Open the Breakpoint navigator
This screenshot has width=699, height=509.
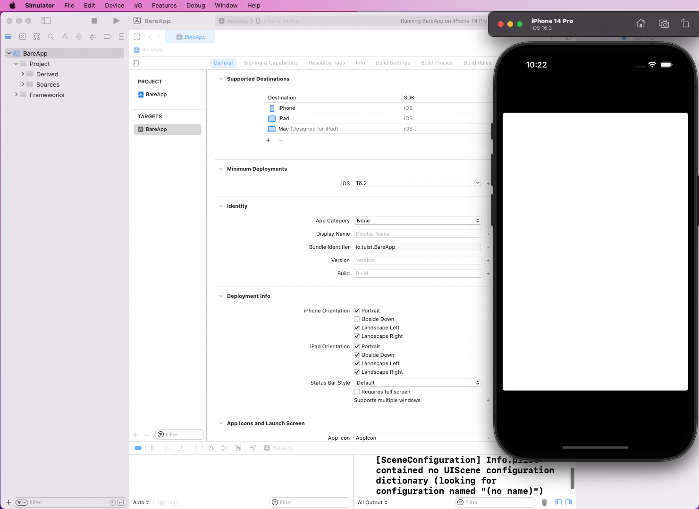pos(107,37)
